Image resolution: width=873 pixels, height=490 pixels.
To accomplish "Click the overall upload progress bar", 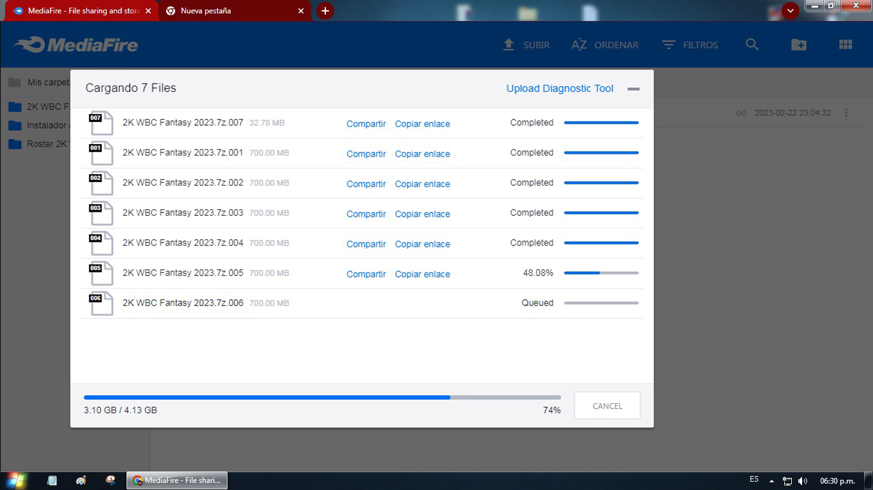I will (x=322, y=397).
